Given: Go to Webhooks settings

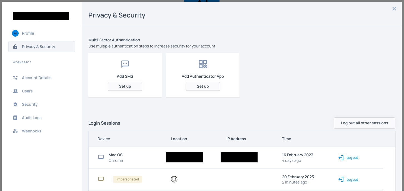Looking at the screenshot, I should tap(31, 131).
